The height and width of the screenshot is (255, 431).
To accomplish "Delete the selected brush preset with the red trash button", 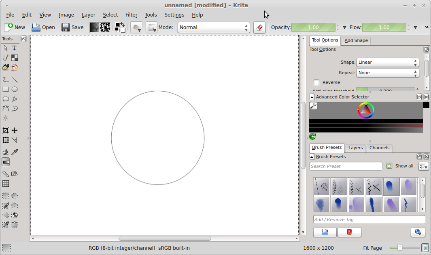I will click(349, 232).
